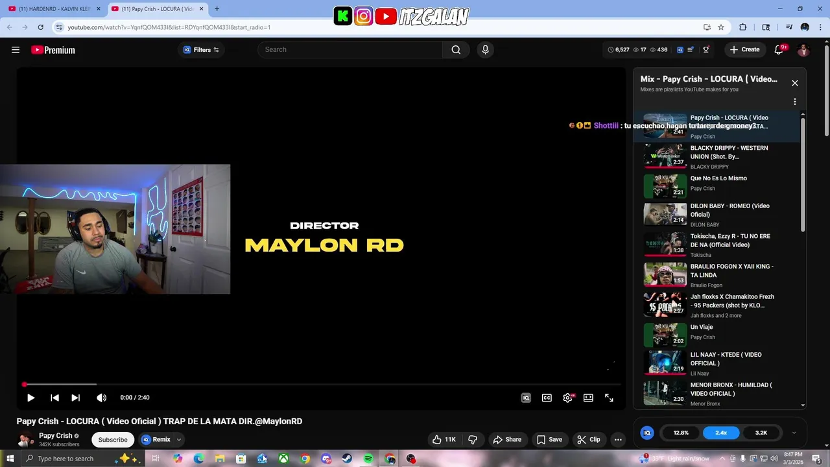The width and height of the screenshot is (830, 467).
Task: Click the vidIQ blue logo in header
Action: click(x=680, y=50)
